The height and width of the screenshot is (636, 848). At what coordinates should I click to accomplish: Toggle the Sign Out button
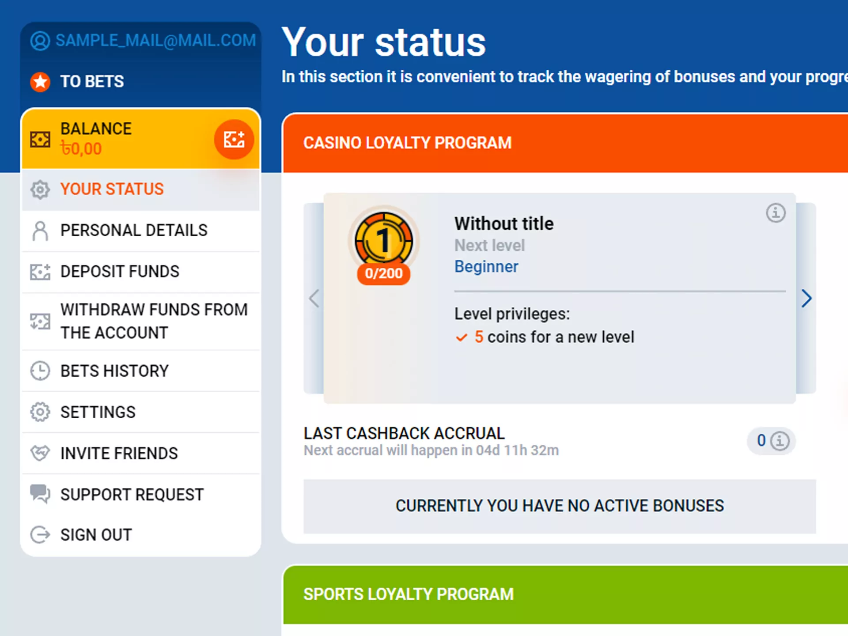[97, 534]
